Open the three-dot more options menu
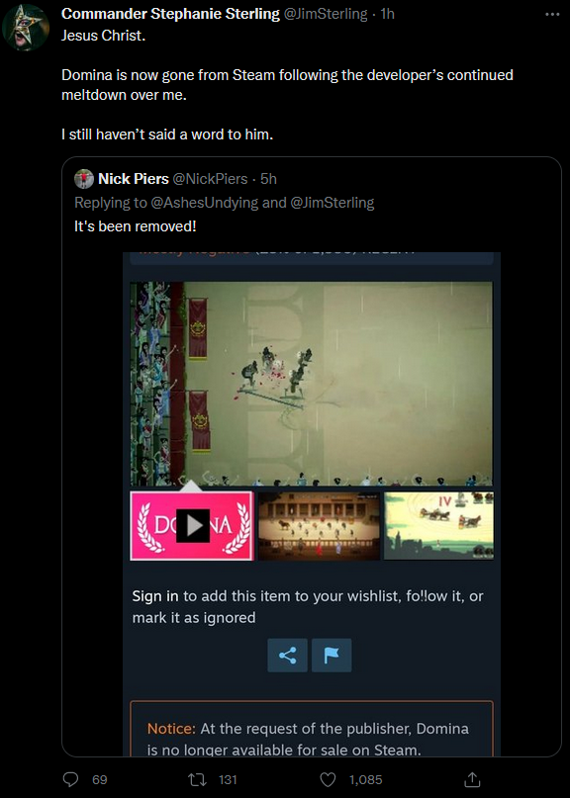The width and height of the screenshot is (570, 798). coord(552,14)
